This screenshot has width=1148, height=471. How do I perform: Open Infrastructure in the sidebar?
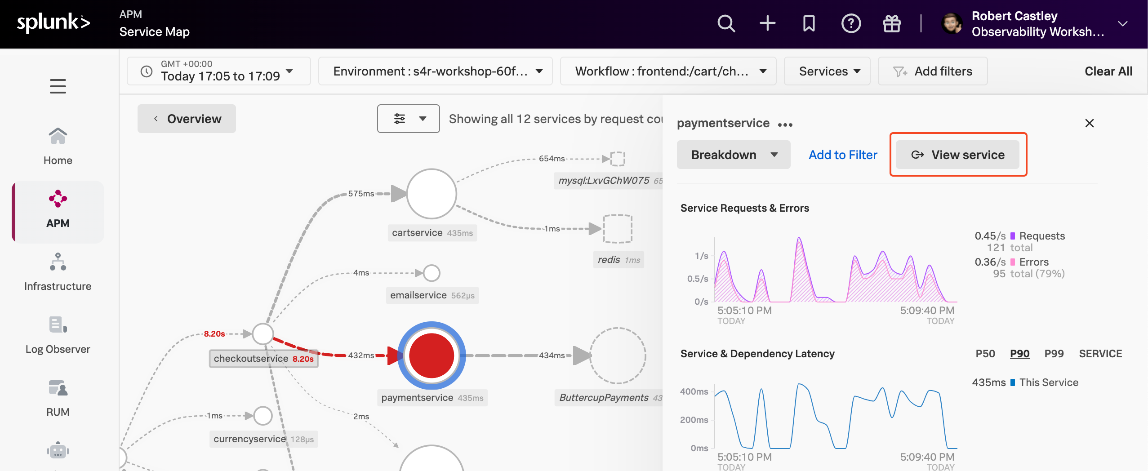pyautogui.click(x=58, y=272)
